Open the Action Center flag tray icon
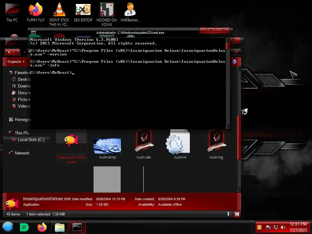Image resolution: width=312 pixels, height=234 pixels. click(268, 227)
